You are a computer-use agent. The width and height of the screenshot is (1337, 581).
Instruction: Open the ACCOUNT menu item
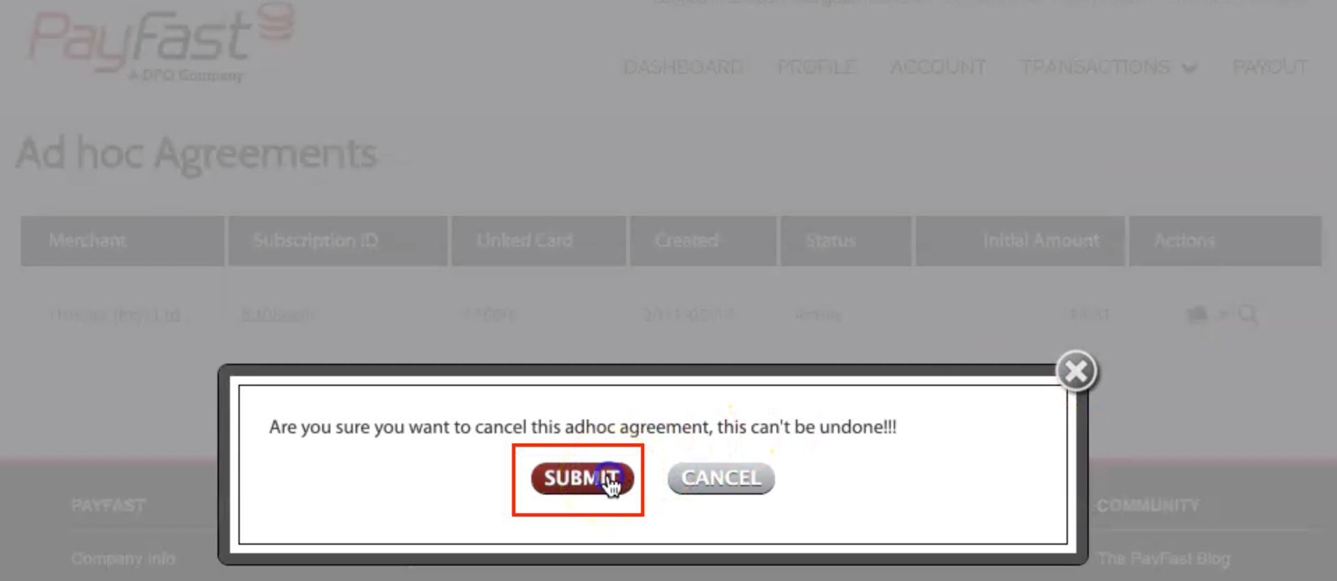point(938,67)
